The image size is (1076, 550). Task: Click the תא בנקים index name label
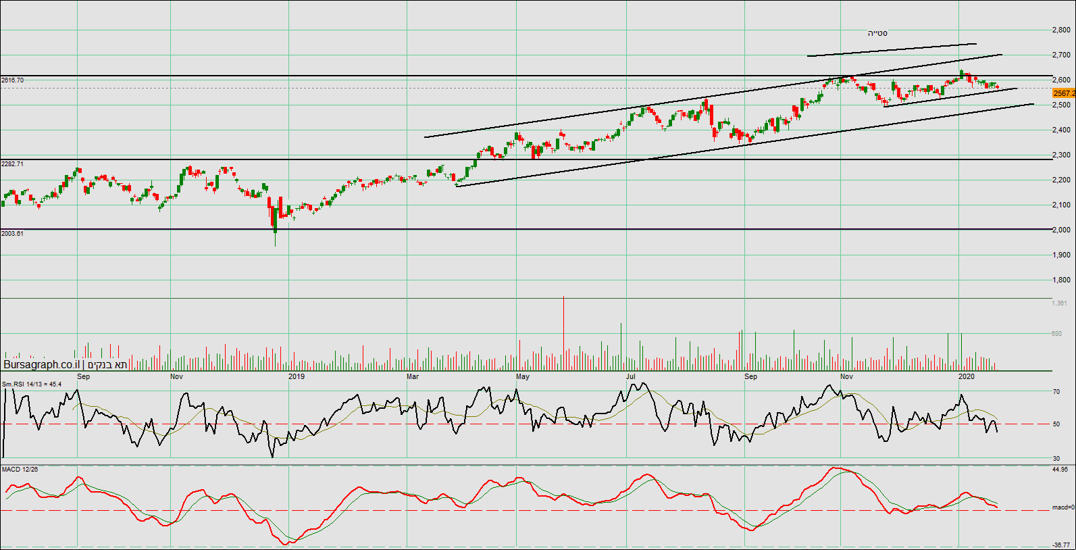(x=107, y=365)
